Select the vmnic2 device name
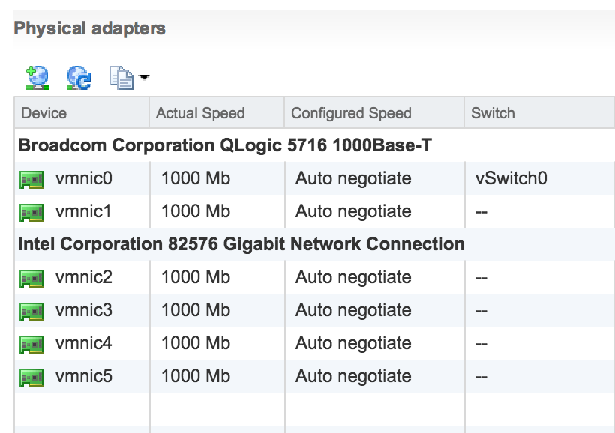 pyautogui.click(x=84, y=277)
